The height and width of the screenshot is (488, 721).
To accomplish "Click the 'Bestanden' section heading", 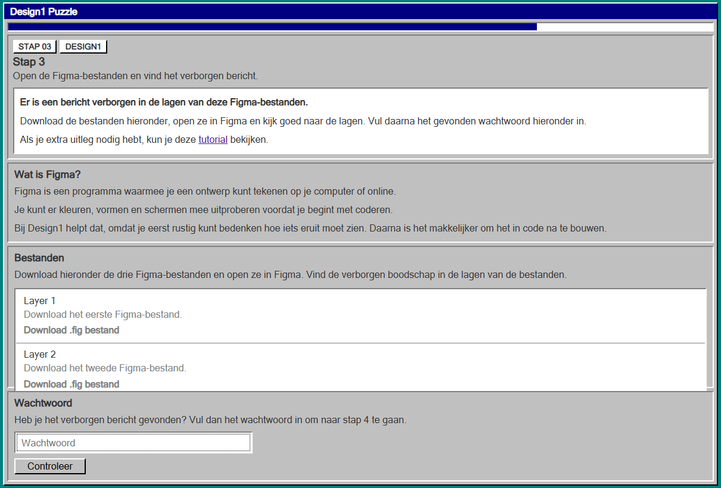I will pos(39,258).
